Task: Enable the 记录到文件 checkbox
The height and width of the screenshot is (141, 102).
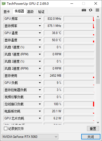Action: [6, 129]
